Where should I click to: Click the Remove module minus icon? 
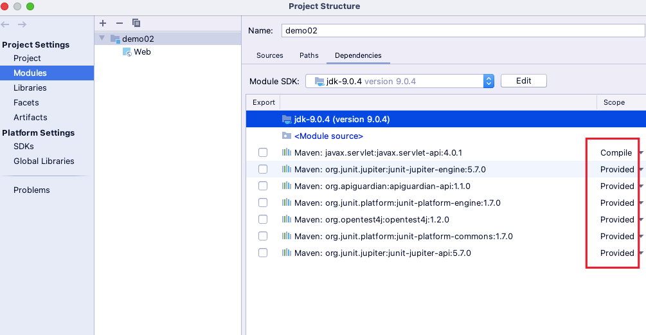pos(120,23)
